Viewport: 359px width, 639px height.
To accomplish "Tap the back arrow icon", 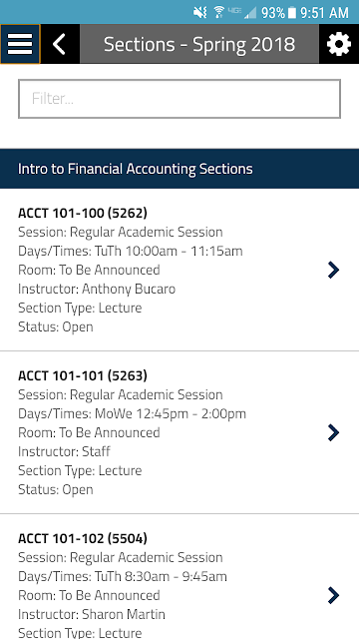I will (60, 44).
